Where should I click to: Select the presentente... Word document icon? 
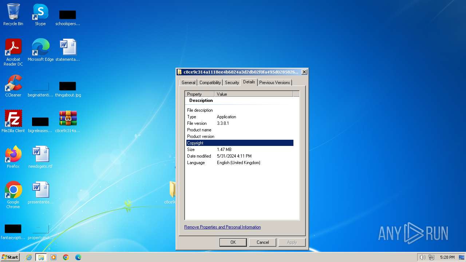click(40, 192)
